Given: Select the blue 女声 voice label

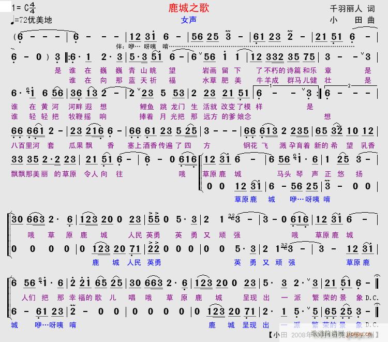Looking at the screenshot, I should click(x=189, y=20).
